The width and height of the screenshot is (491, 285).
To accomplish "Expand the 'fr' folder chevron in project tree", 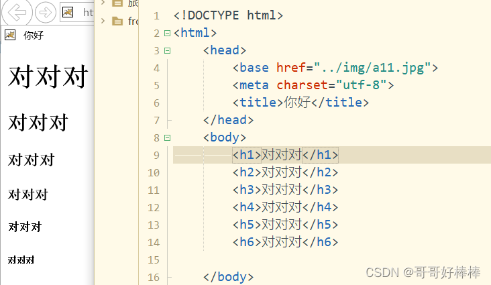I will click(x=103, y=21).
